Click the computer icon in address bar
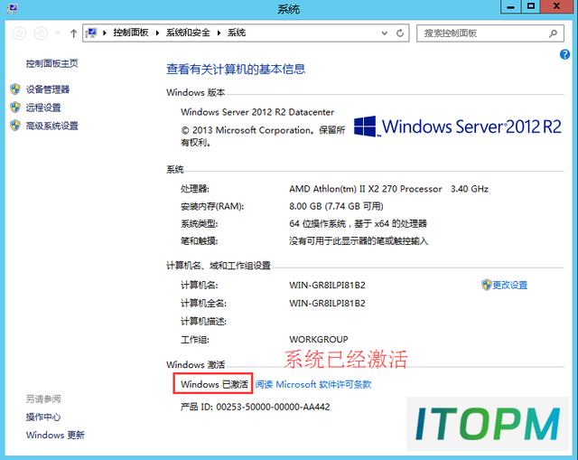 click(91, 33)
